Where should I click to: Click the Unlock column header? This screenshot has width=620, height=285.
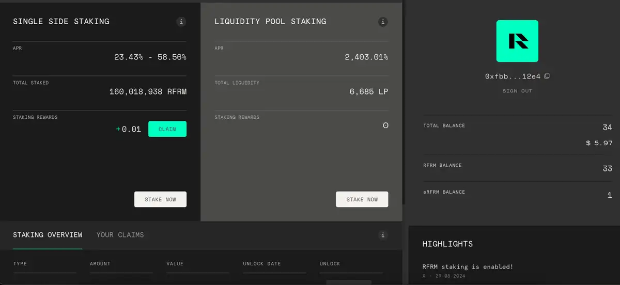click(330, 264)
